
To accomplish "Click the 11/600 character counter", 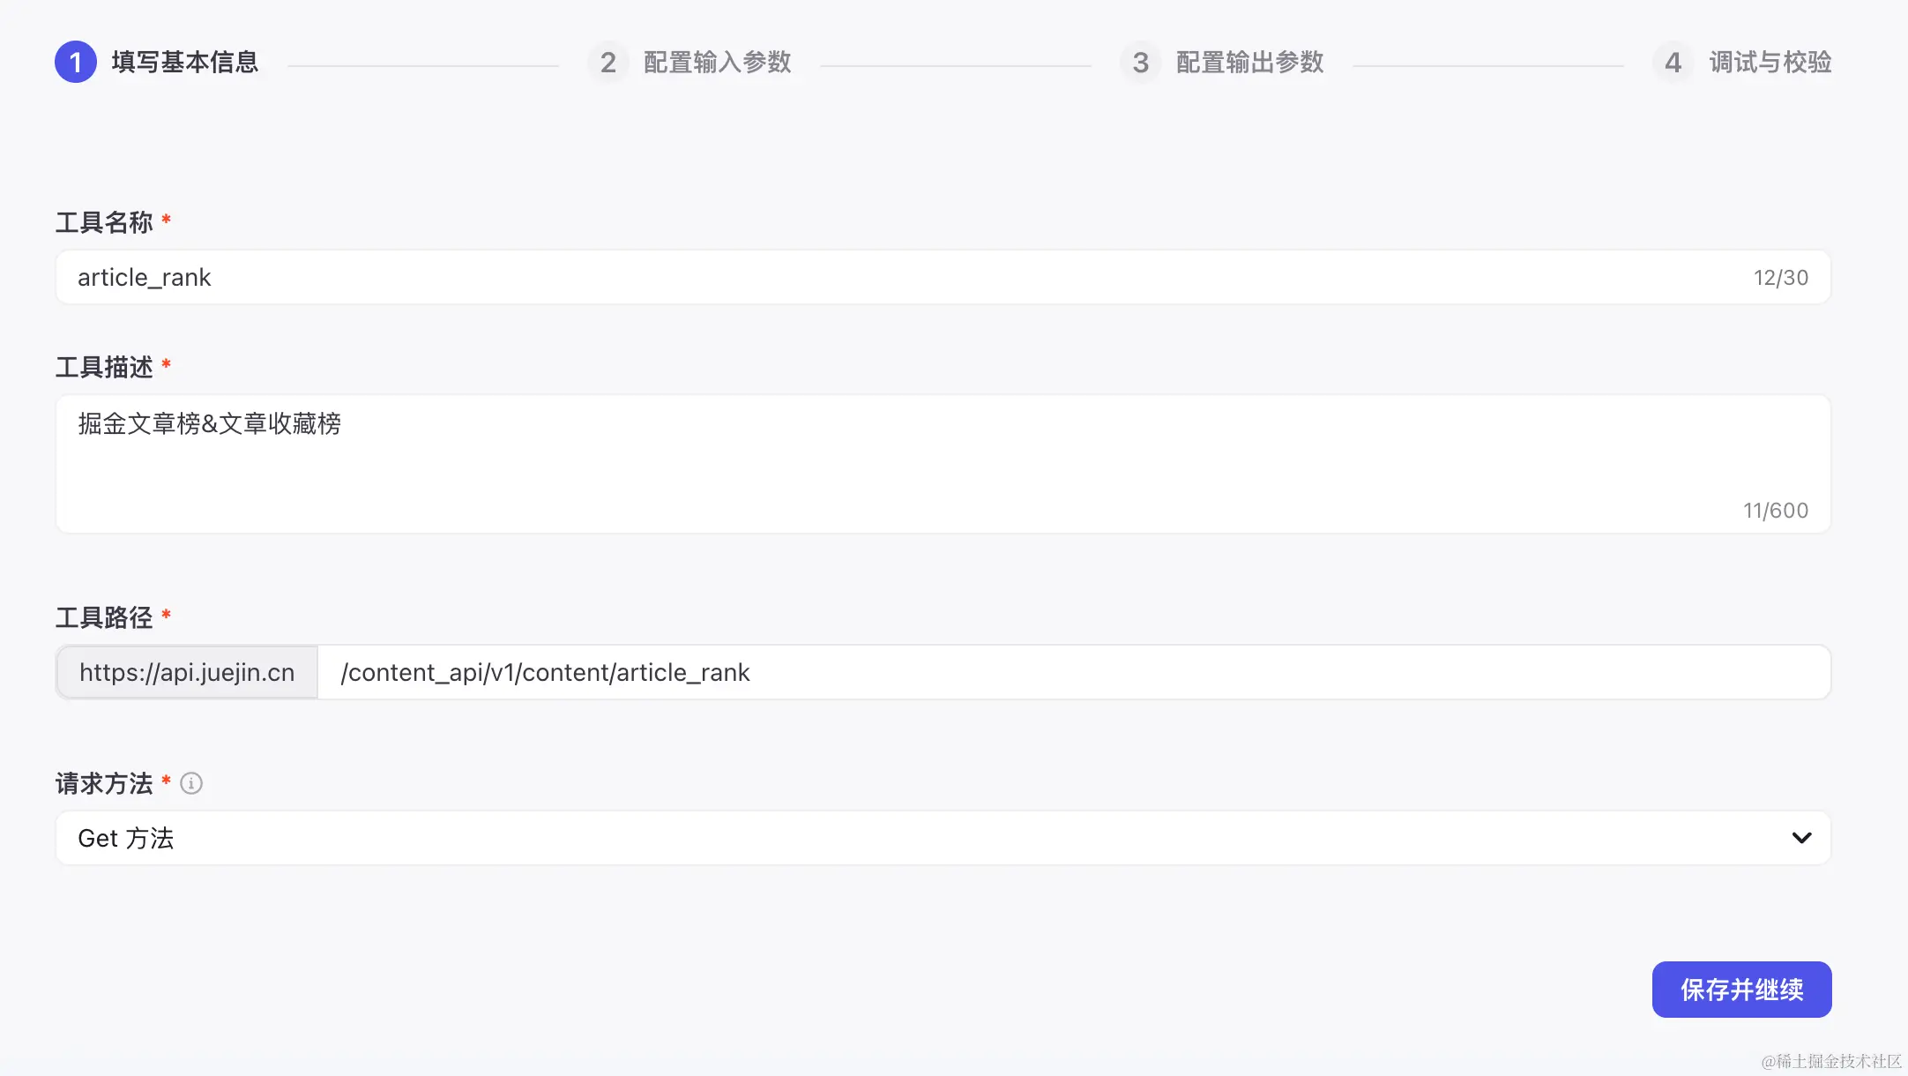I will [x=1775, y=511].
